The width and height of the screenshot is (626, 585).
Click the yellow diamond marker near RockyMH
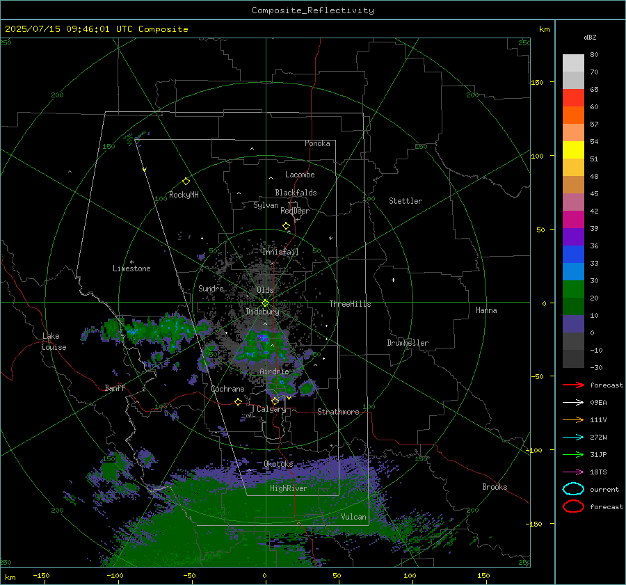pos(186,182)
